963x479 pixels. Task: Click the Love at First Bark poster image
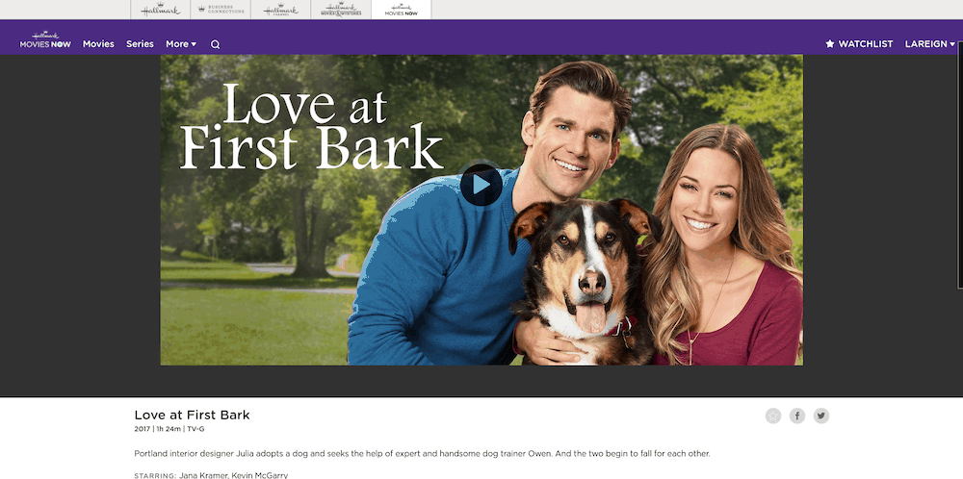pos(481,210)
